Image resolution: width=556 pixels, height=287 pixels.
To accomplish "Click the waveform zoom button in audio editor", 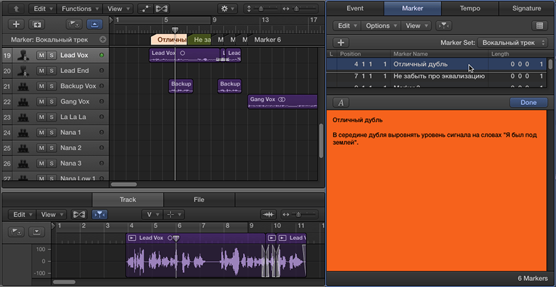I will [x=269, y=215].
